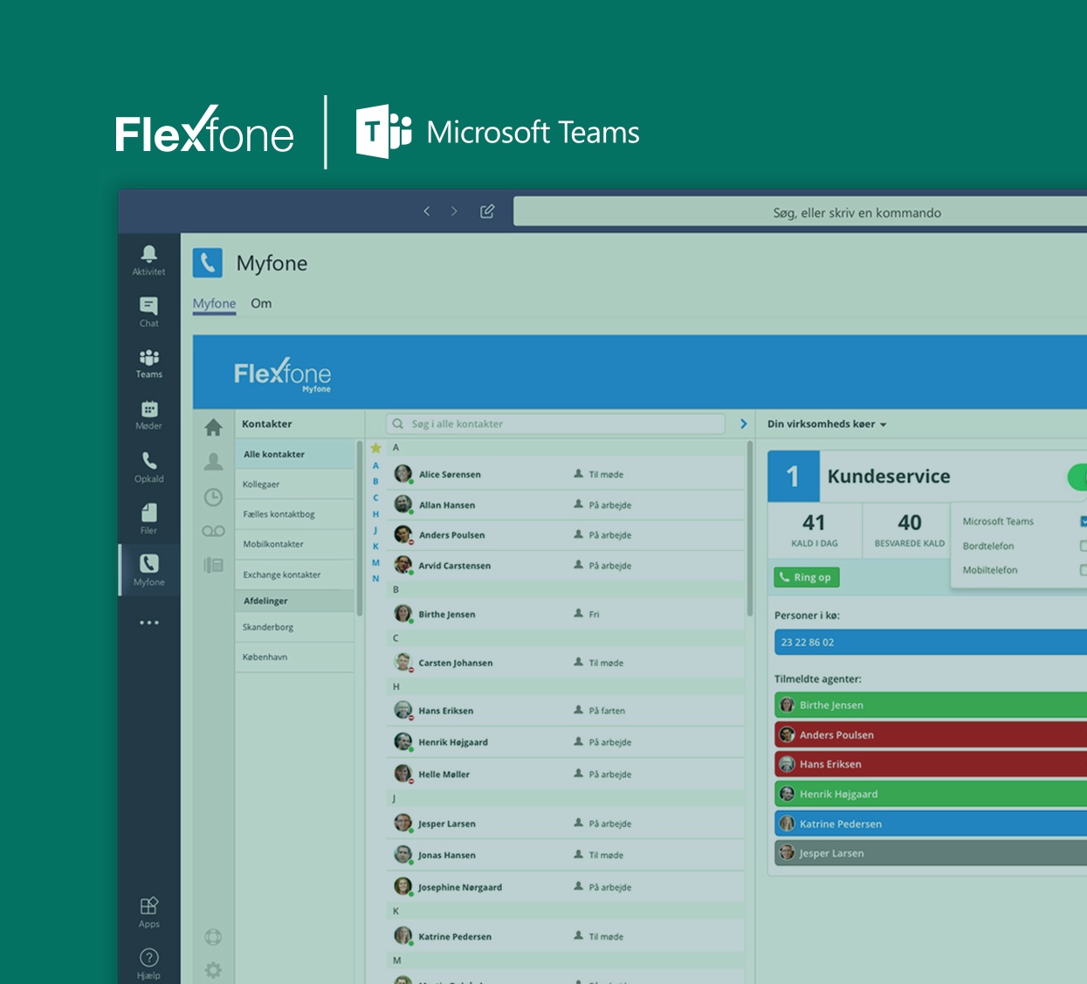Select Fælles kontaktbog category
Screen dimensions: 1087x984
click(x=295, y=514)
